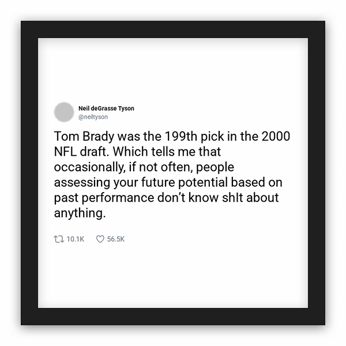The width and height of the screenshot is (346, 346).
Task: Open the Neil deGrasse Tyson display name
Action: [x=106, y=108]
